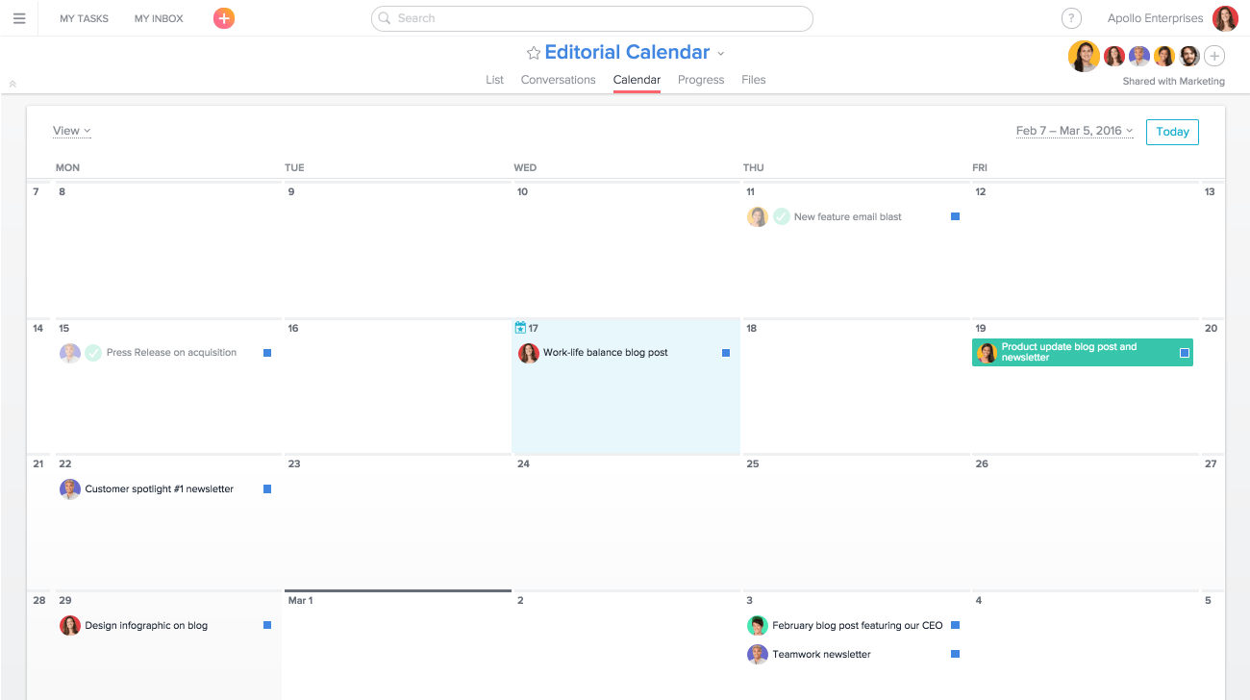Viewport: 1250px width, 700px height.
Task: Click the assignee avatar on Design infographic task
Action: pos(70,625)
